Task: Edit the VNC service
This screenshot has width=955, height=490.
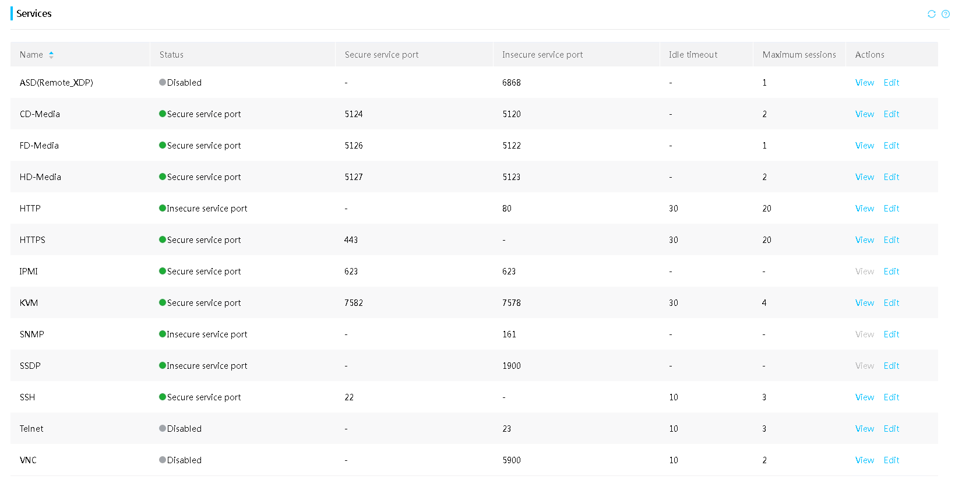Action: pyautogui.click(x=891, y=460)
